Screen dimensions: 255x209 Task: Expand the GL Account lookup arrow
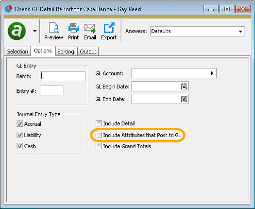pos(212,73)
